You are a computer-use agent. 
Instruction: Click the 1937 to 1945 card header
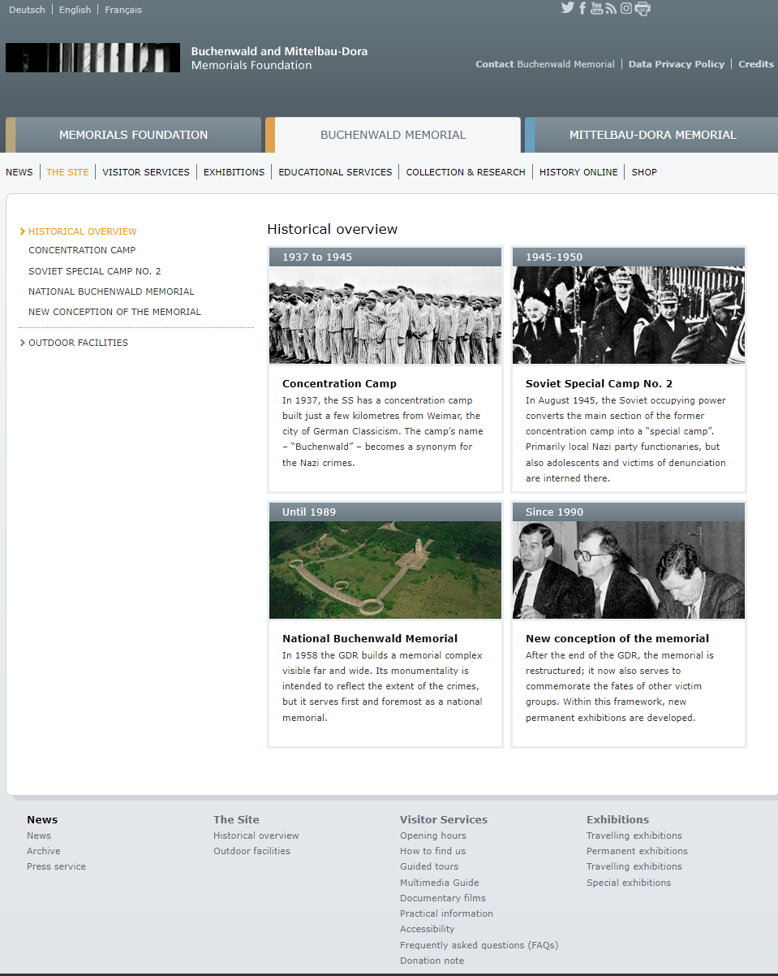click(x=385, y=257)
